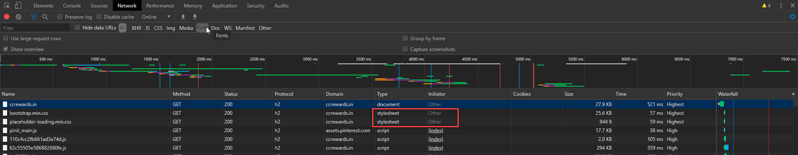
Task: Tick Hide data URLs checkbox
Action: (x=77, y=27)
